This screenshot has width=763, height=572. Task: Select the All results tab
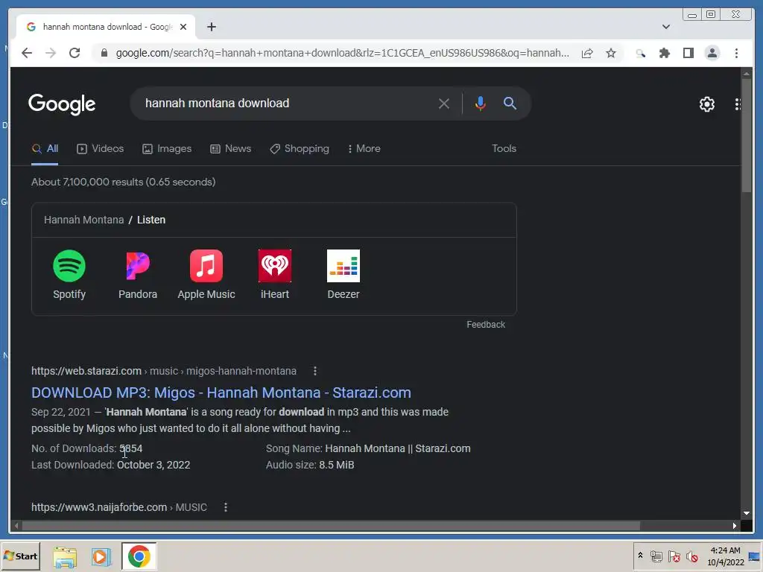(x=45, y=149)
